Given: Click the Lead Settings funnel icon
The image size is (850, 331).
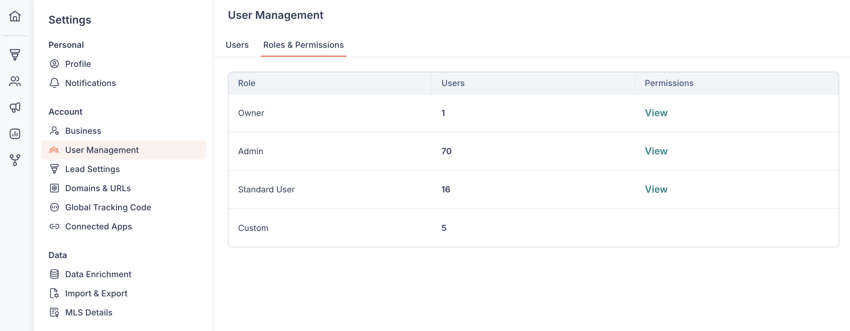Looking at the screenshot, I should click(54, 169).
